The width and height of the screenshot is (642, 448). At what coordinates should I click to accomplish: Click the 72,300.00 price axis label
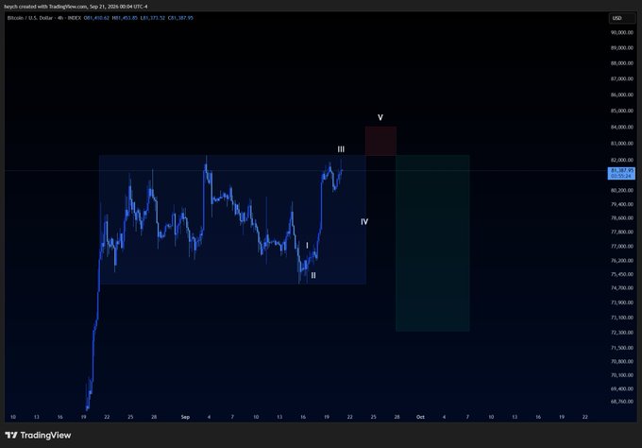pyautogui.click(x=622, y=333)
